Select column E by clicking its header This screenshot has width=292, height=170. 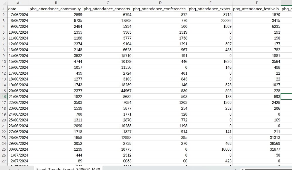pyautogui.click(x=210, y=3)
